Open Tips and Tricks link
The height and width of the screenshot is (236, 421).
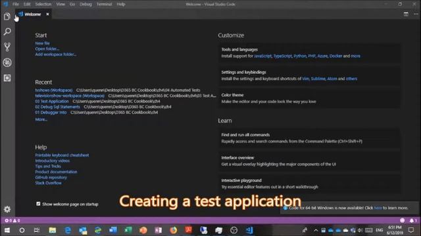tap(48, 166)
